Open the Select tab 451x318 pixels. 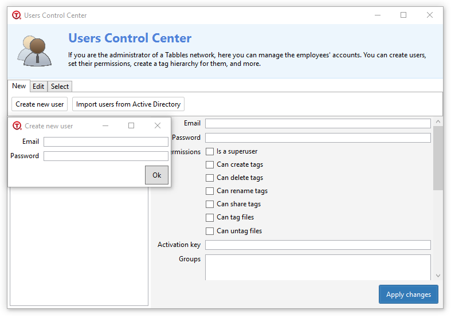(60, 87)
